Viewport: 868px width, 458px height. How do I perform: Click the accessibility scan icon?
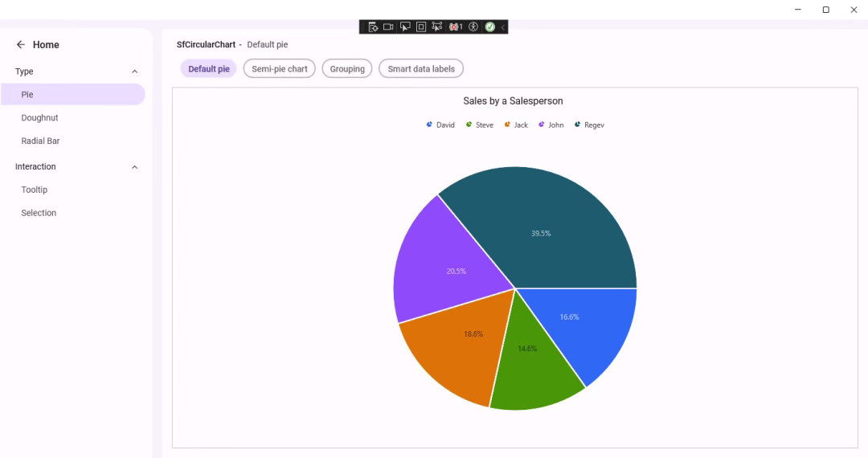(x=473, y=27)
